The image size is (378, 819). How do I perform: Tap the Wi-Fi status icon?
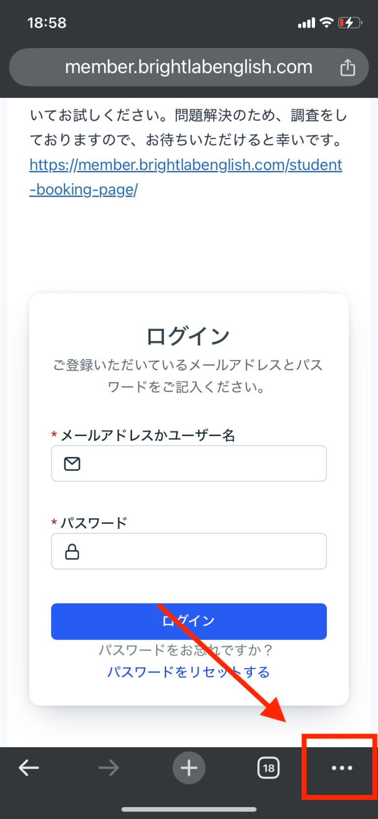tap(326, 23)
